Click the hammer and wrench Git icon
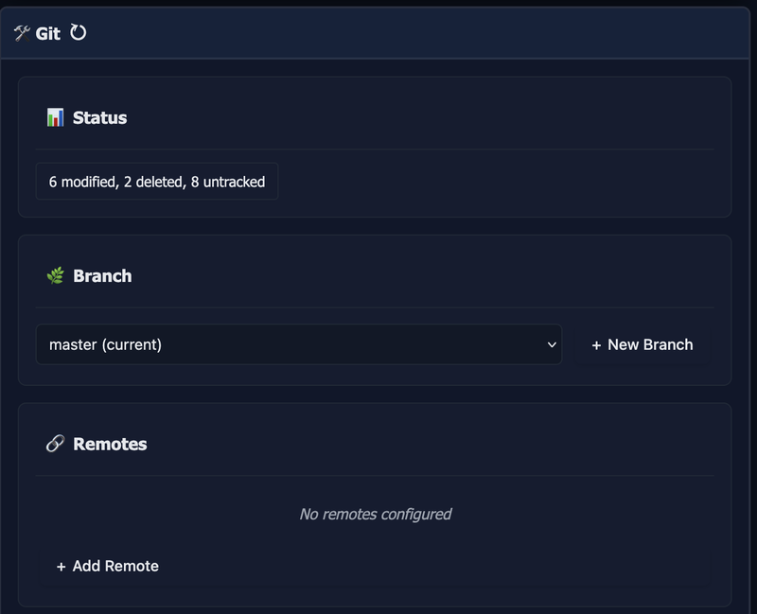Viewport: 757px width, 614px height. tap(21, 31)
